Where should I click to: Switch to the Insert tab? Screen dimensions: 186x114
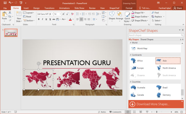pyautogui.click(x=26, y=8)
